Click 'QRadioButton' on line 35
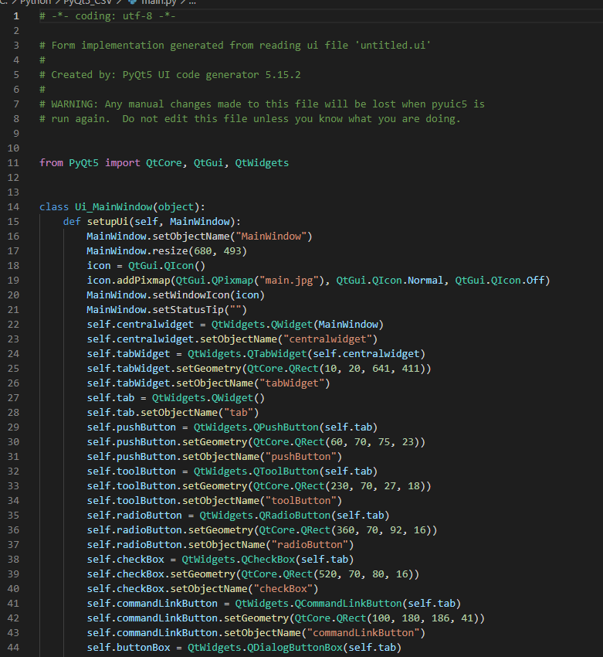 [x=295, y=516]
